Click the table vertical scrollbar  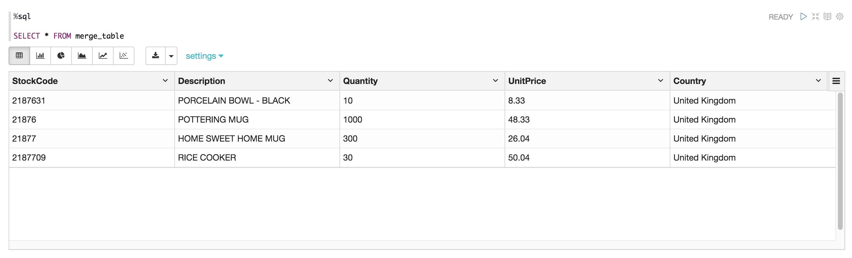tap(840, 161)
